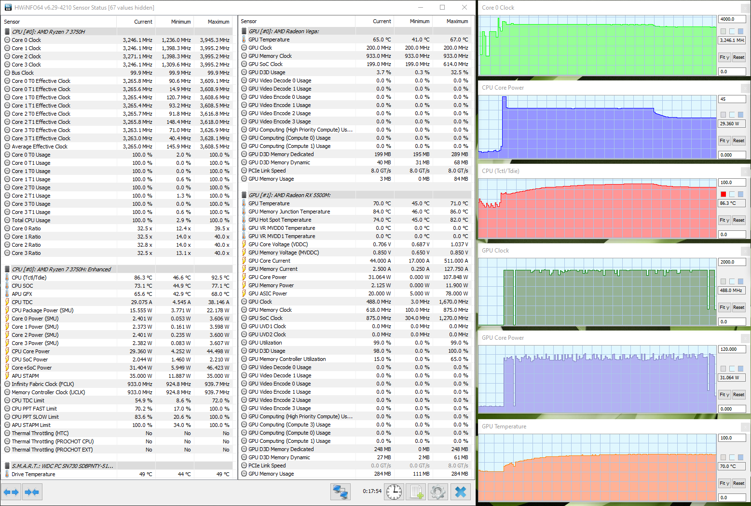Pick the line color swatch in Core 0 Clock graph

coord(724,31)
